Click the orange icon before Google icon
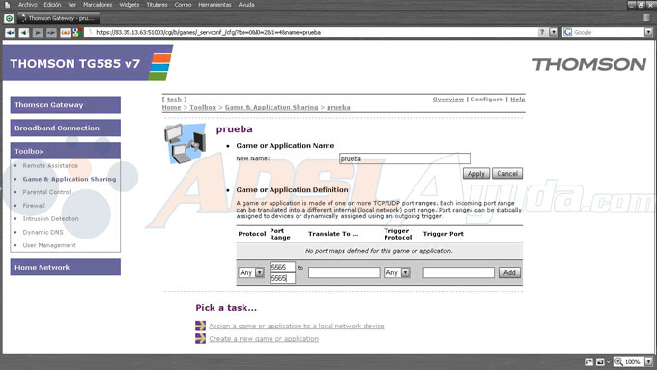657x370 pixels. coord(65,32)
